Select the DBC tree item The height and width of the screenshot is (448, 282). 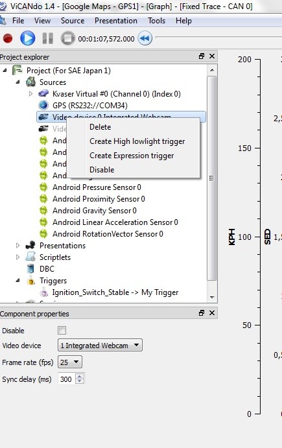[x=47, y=269]
